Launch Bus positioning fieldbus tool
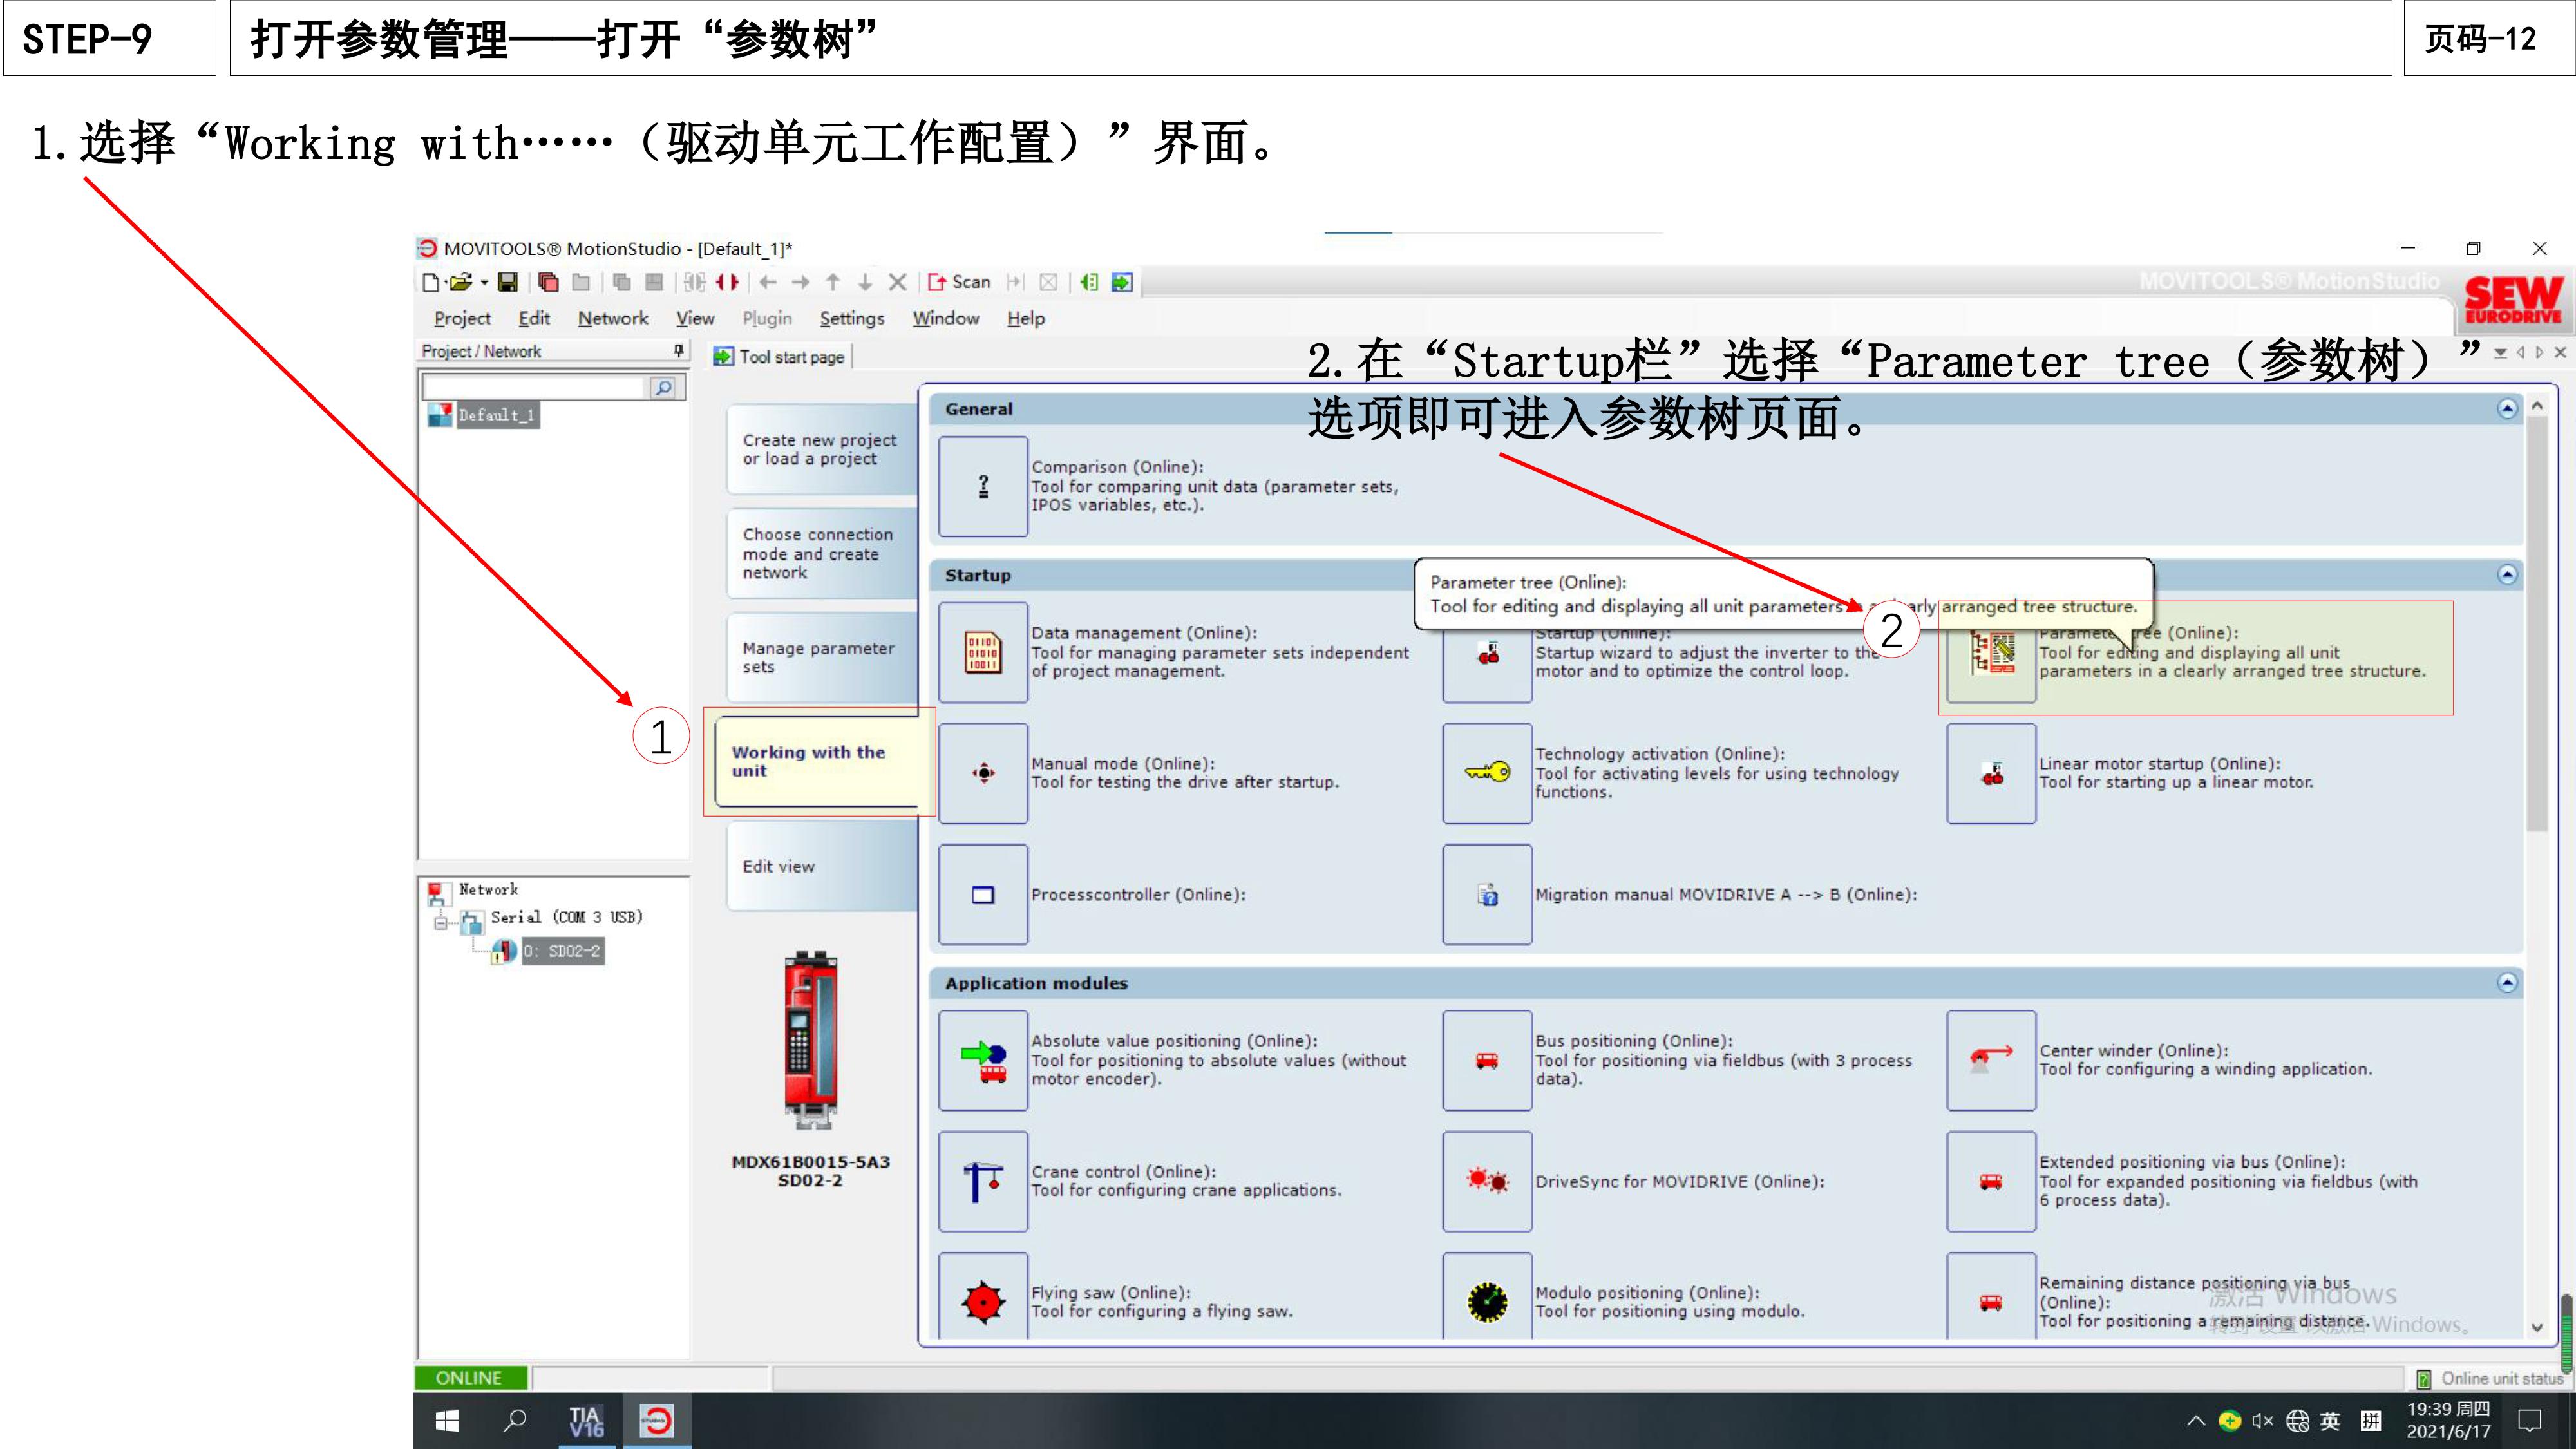Image resolution: width=2576 pixels, height=1449 pixels. pyautogui.click(x=1487, y=1061)
